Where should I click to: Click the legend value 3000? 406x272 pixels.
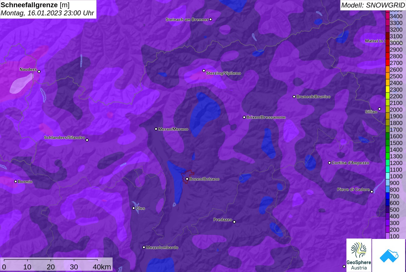click(x=396, y=43)
